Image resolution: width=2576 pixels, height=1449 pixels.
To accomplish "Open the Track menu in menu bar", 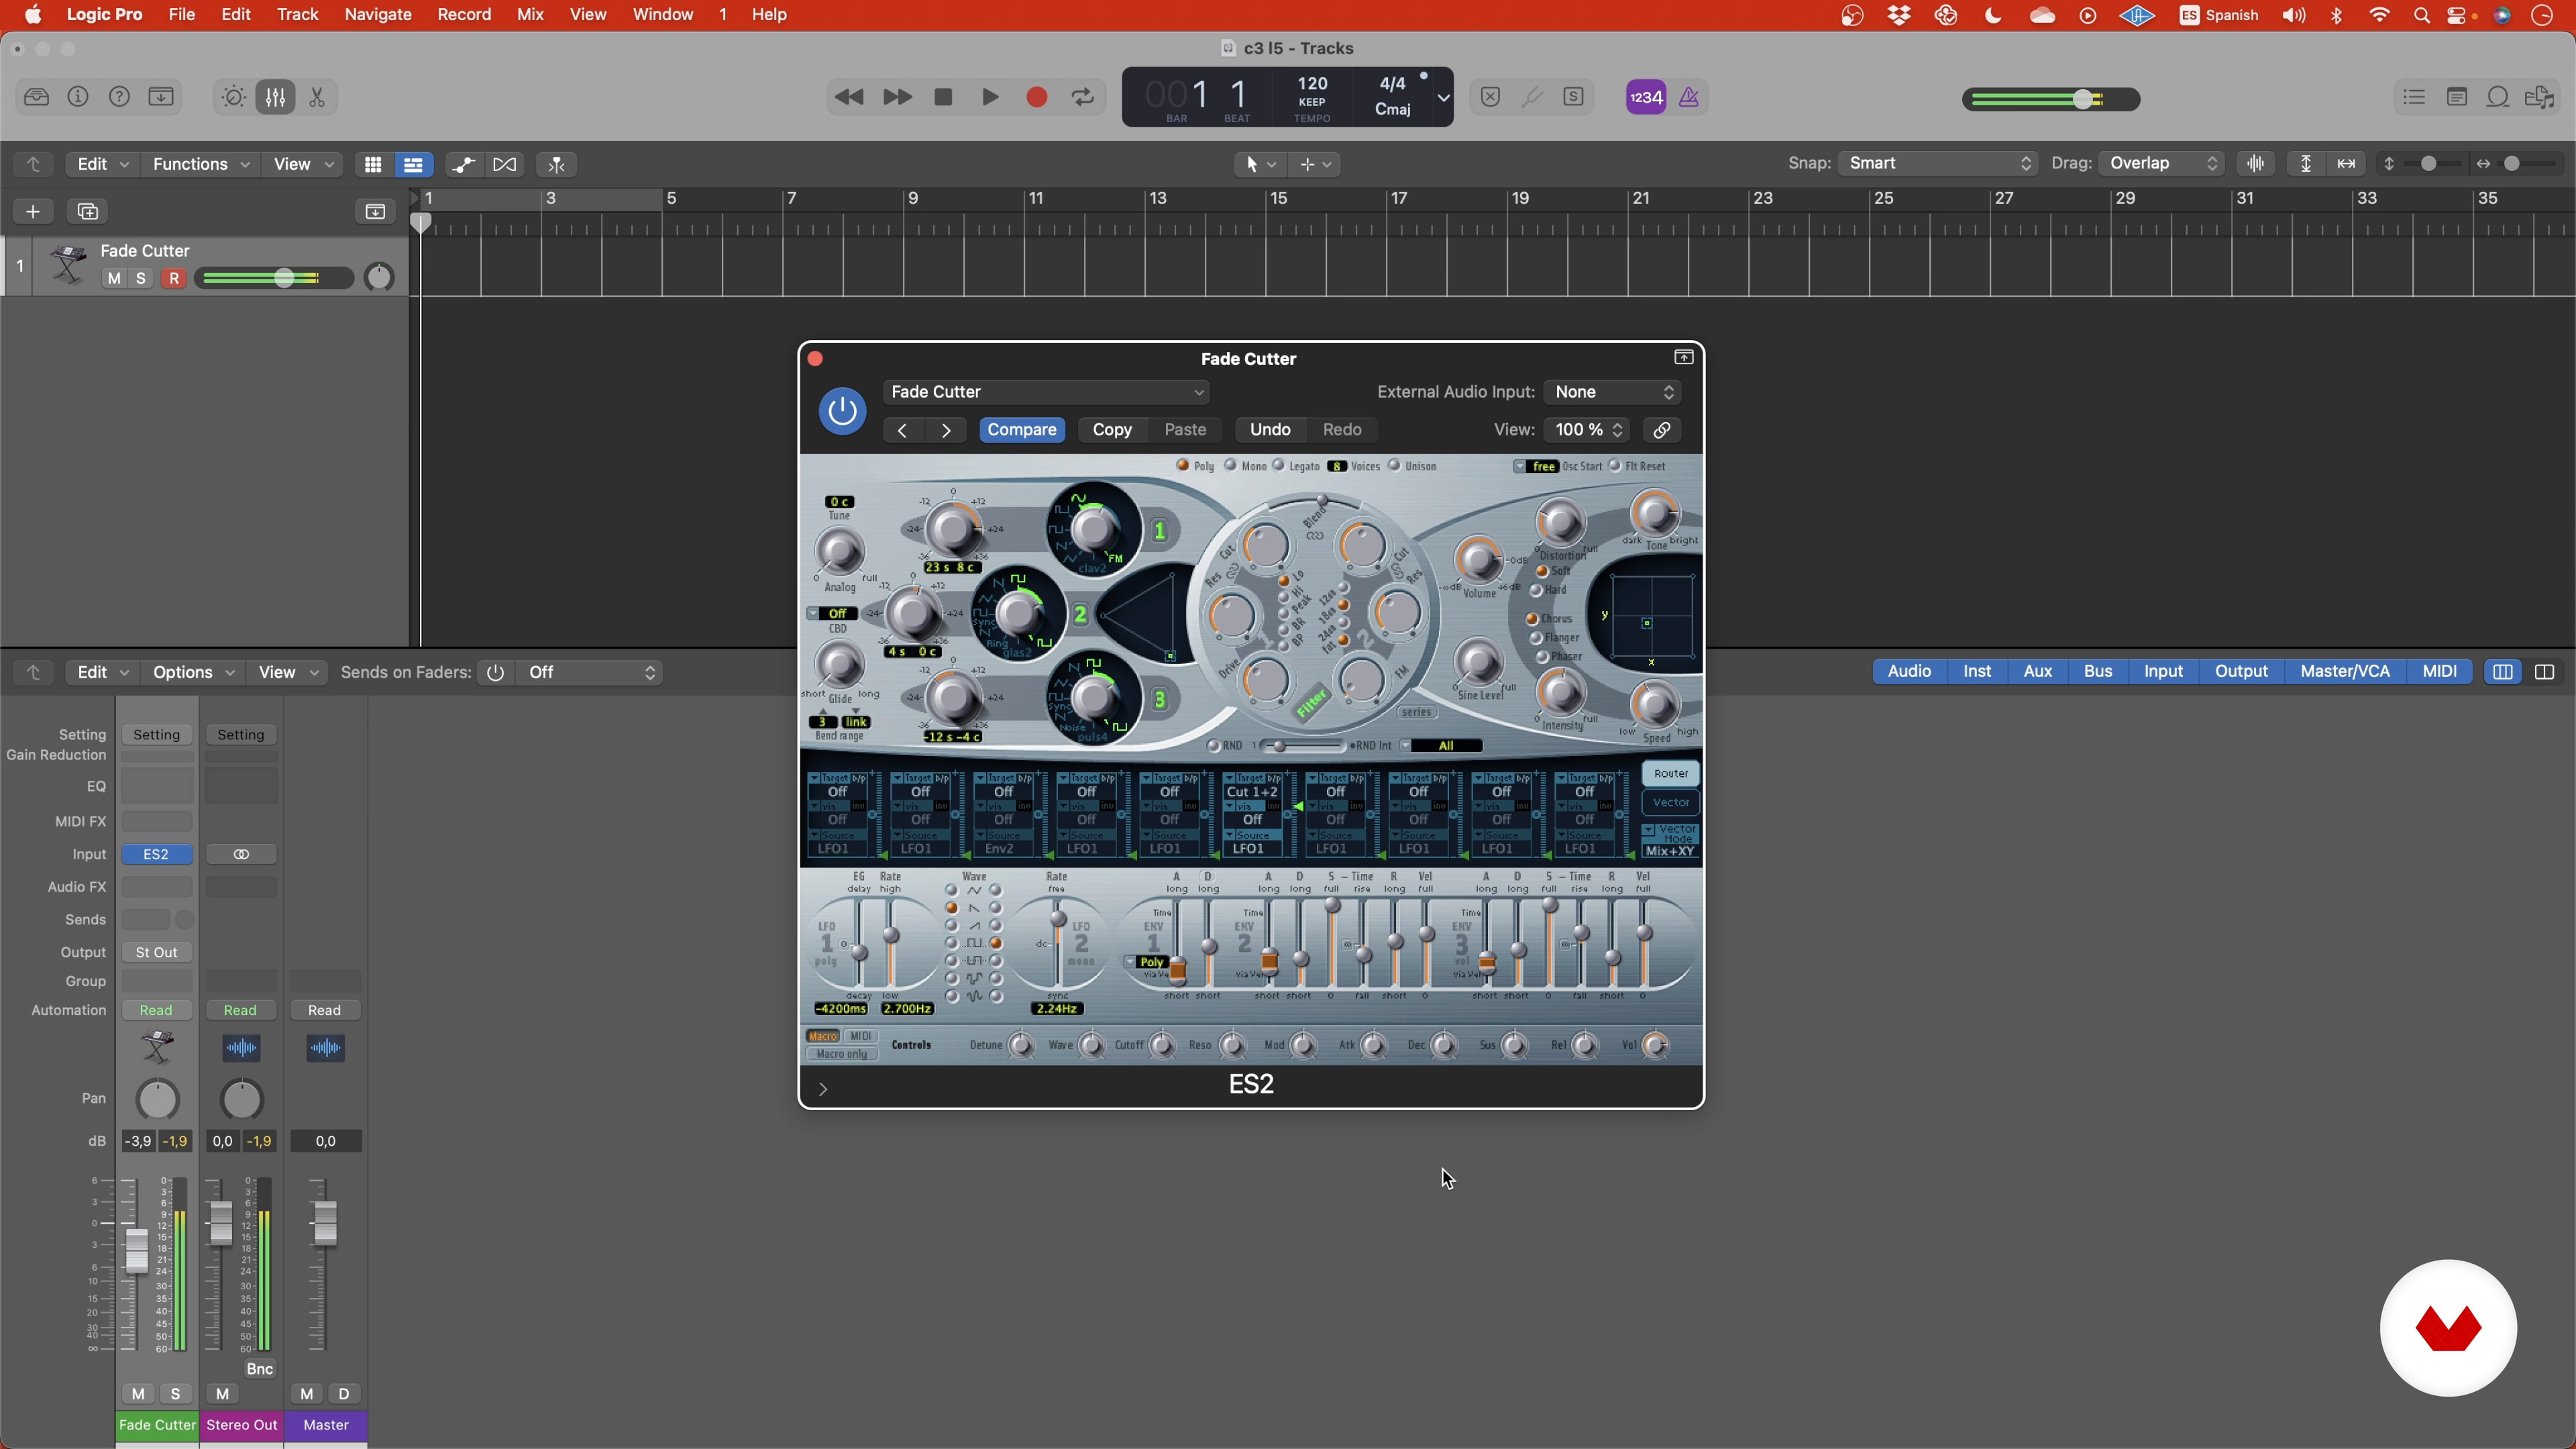I will click(298, 15).
